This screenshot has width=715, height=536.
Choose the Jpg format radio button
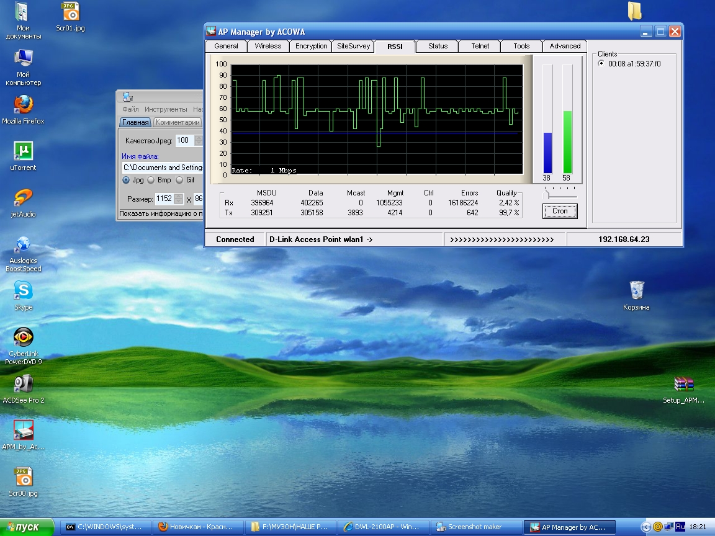pos(126,180)
